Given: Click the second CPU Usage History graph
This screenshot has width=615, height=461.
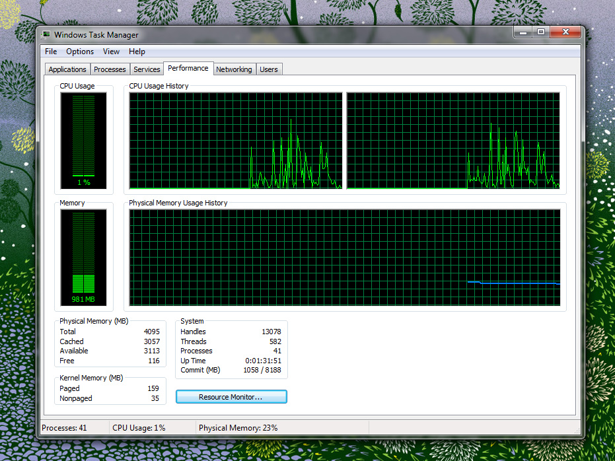Looking at the screenshot, I should click(x=453, y=141).
